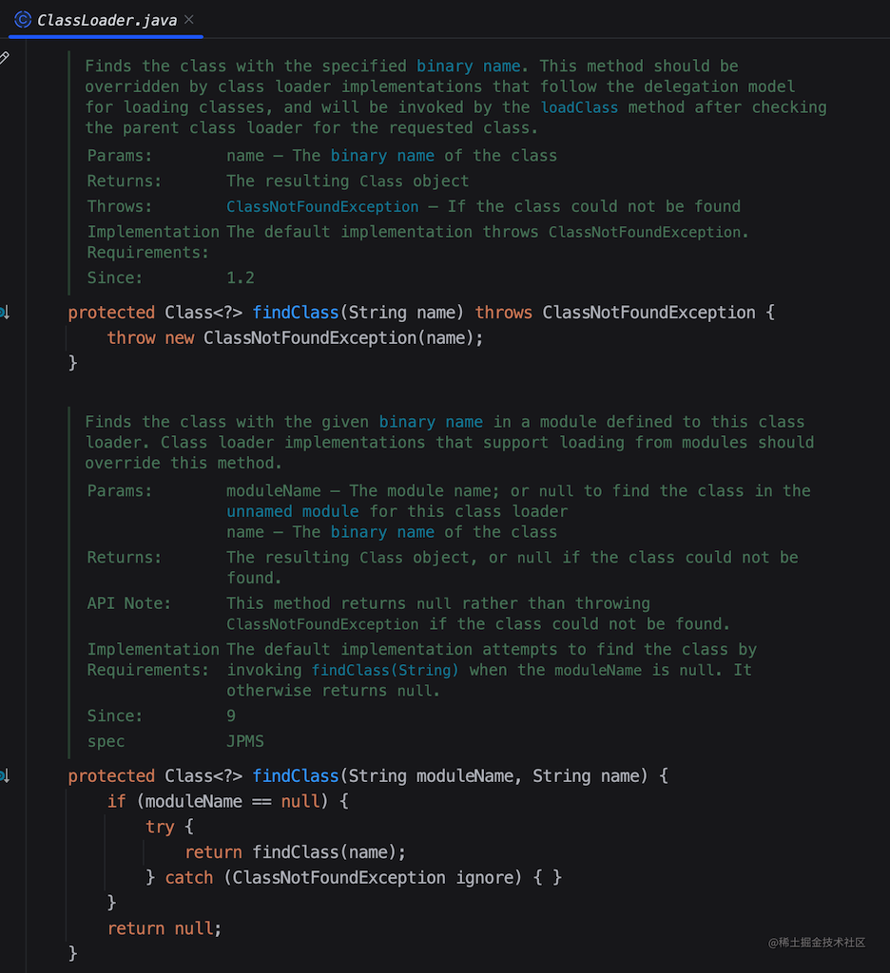Select the ClassLoader.java tab label
890x973 pixels.
point(106,20)
